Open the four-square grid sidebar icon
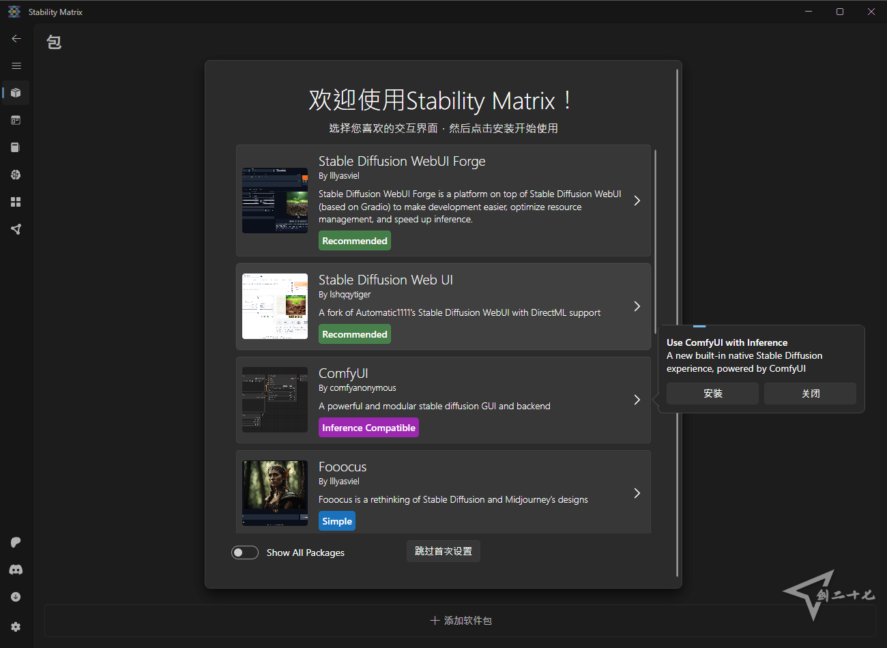This screenshot has width=887, height=648. [16, 202]
